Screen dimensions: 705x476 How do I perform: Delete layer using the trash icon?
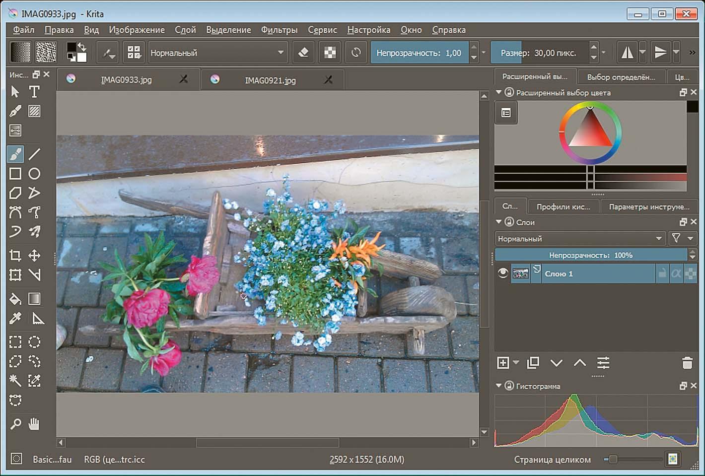click(687, 363)
